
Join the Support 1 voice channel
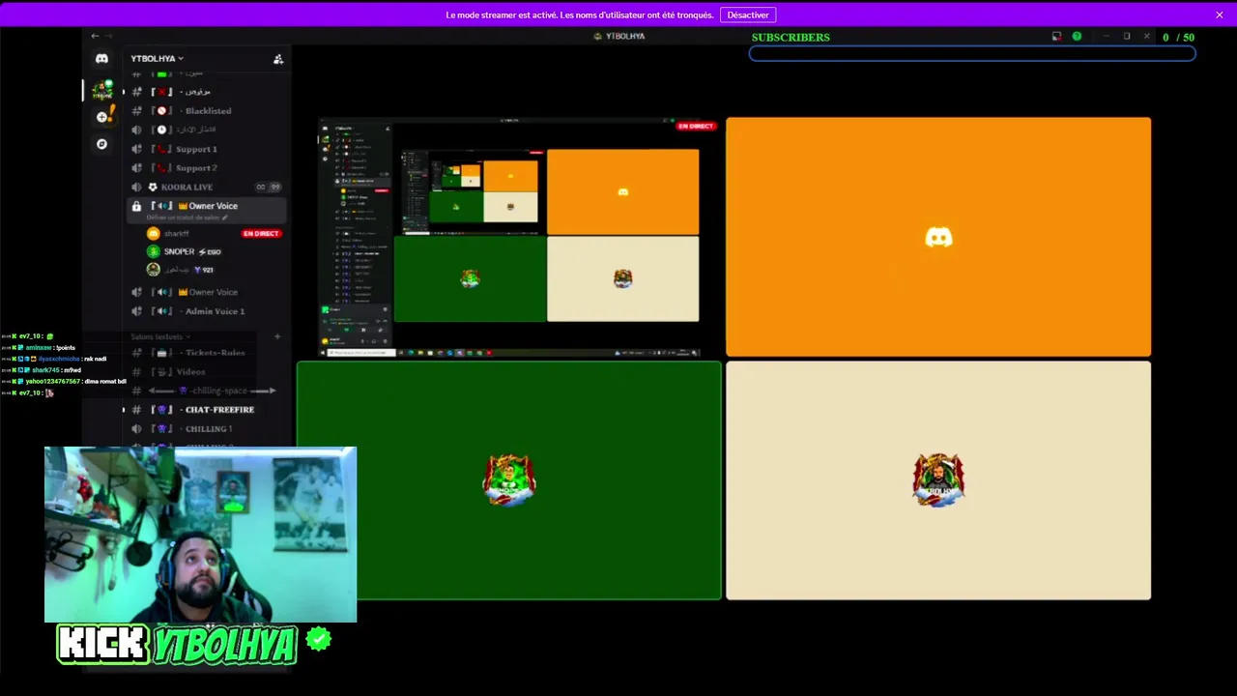208,149
